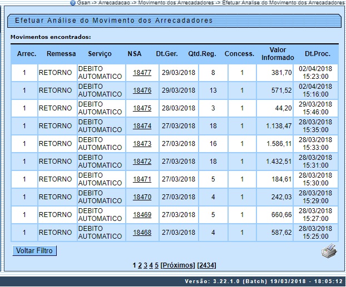
Task: Click the help icon beside the Gsan breadcrumb
Action: click(72, 3)
